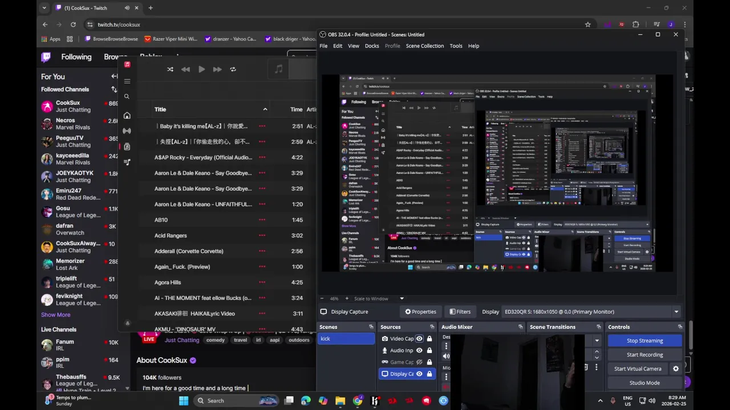Toggle shuffle in the music player
730x410 pixels.
(x=170, y=69)
